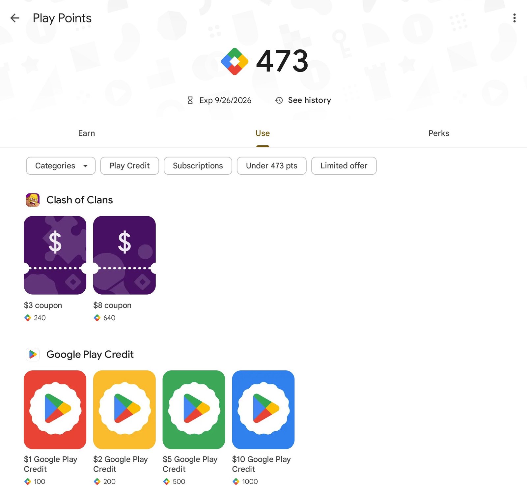
Task: Select the $8 coupon purple card
Action: 125,255
